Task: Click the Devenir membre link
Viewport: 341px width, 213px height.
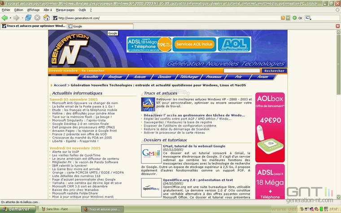Action: (63, 70)
